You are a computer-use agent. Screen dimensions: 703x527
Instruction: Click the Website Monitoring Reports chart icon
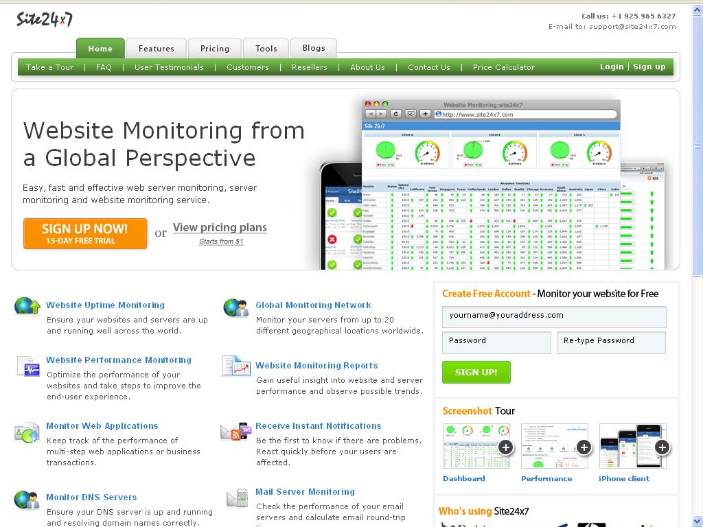tap(236, 366)
